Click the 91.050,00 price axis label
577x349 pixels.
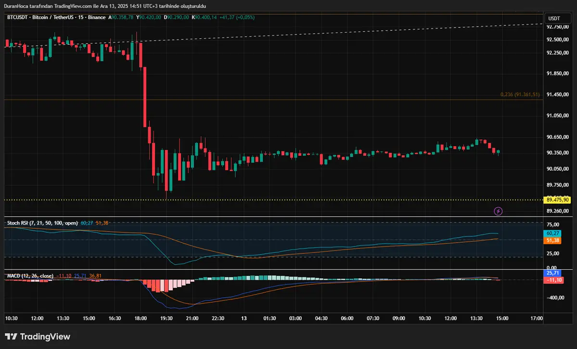coord(557,115)
